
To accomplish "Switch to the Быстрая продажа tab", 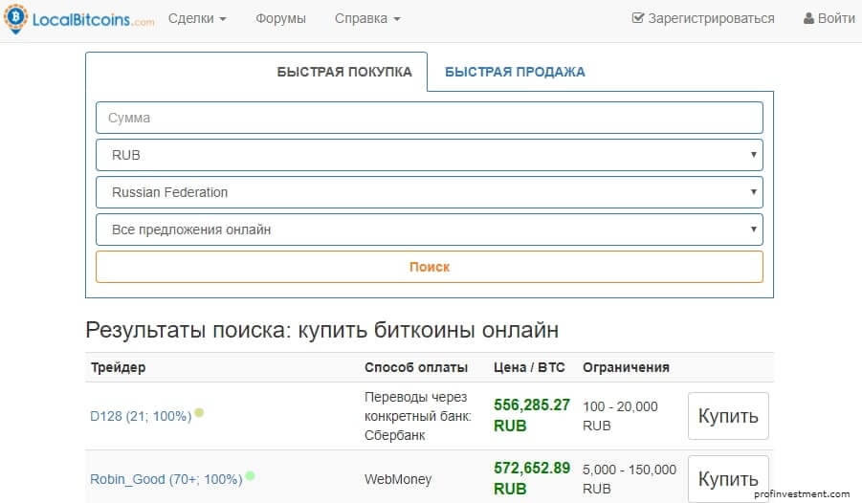I will tap(515, 72).
